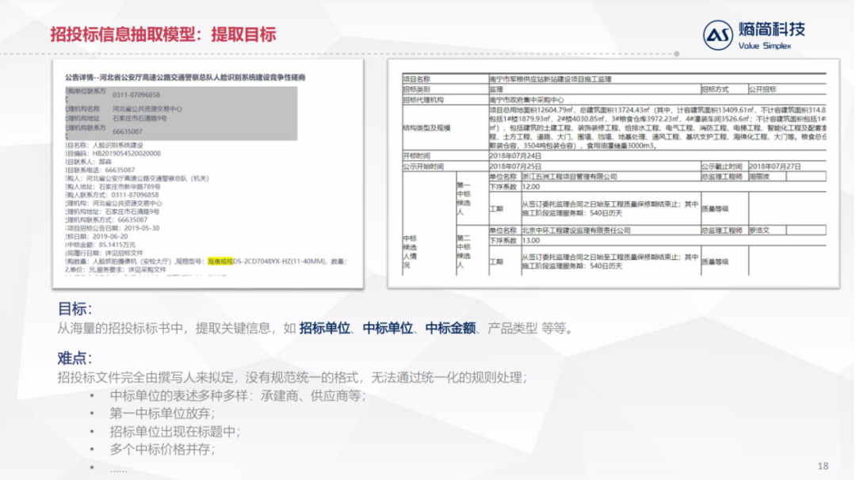Click the bid amount 85.1415万元
Viewport: 856px width, 480px height.
click(117, 245)
